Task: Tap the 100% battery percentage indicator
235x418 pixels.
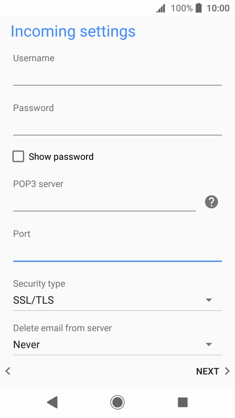Action: coord(181,8)
